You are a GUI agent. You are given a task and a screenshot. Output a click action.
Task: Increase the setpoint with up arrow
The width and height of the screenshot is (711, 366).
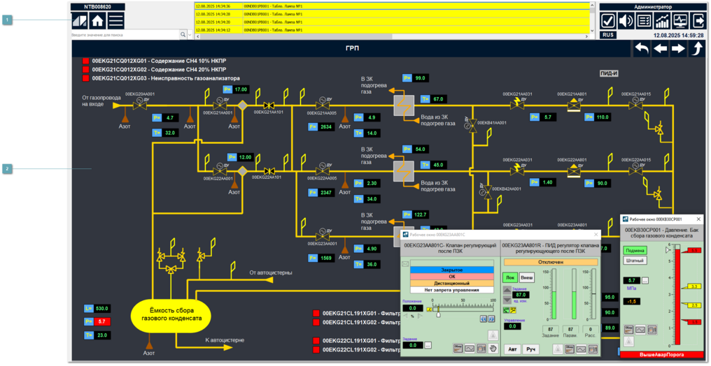click(507, 290)
